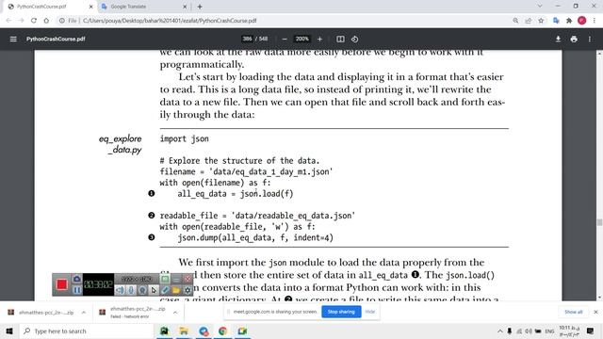The image size is (603, 339).
Task: Open the failed ehmatthes-pcc_2e zip download
Action: coord(133,313)
